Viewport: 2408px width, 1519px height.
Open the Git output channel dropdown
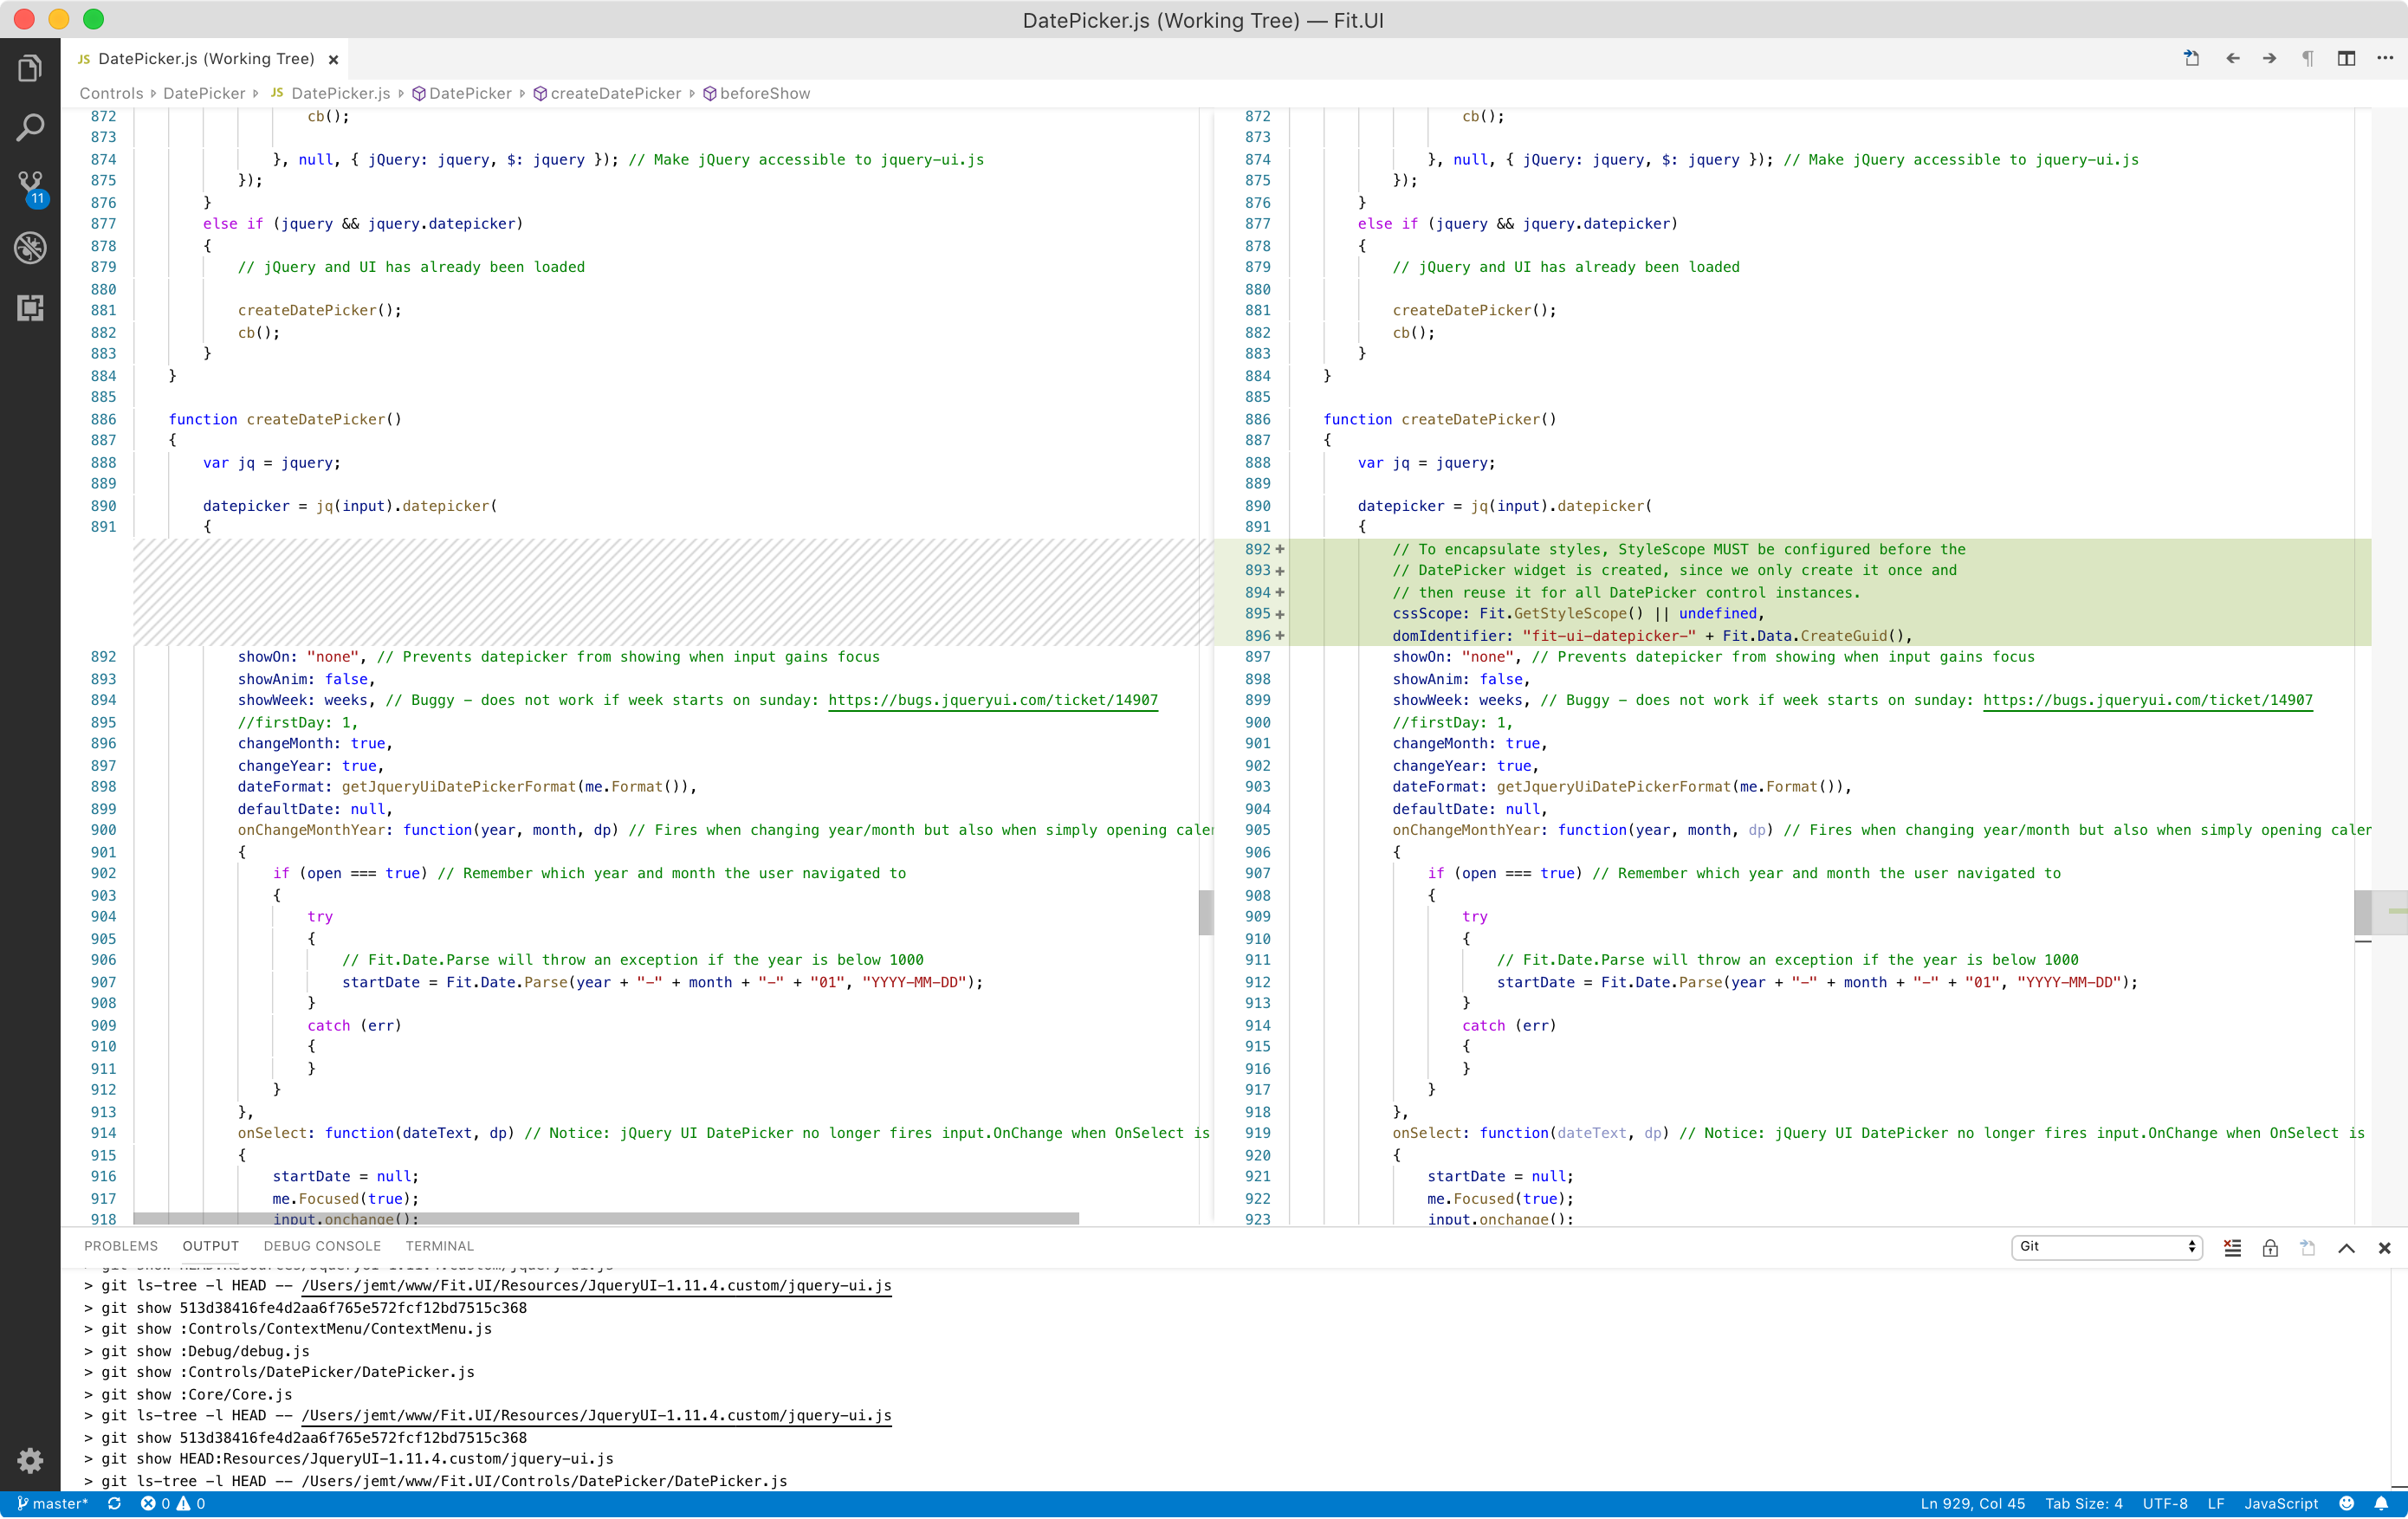(x=2106, y=1247)
